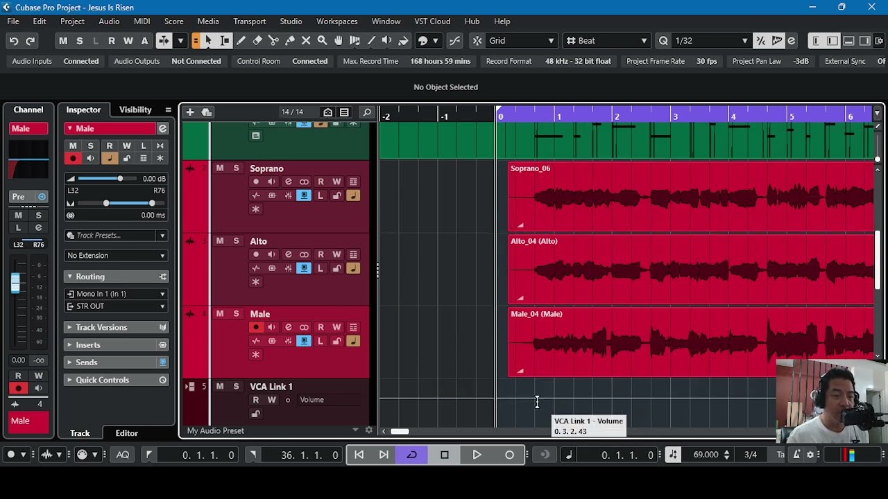The width and height of the screenshot is (888, 499).
Task: Toggle the transport cycle loop button
Action: point(411,455)
